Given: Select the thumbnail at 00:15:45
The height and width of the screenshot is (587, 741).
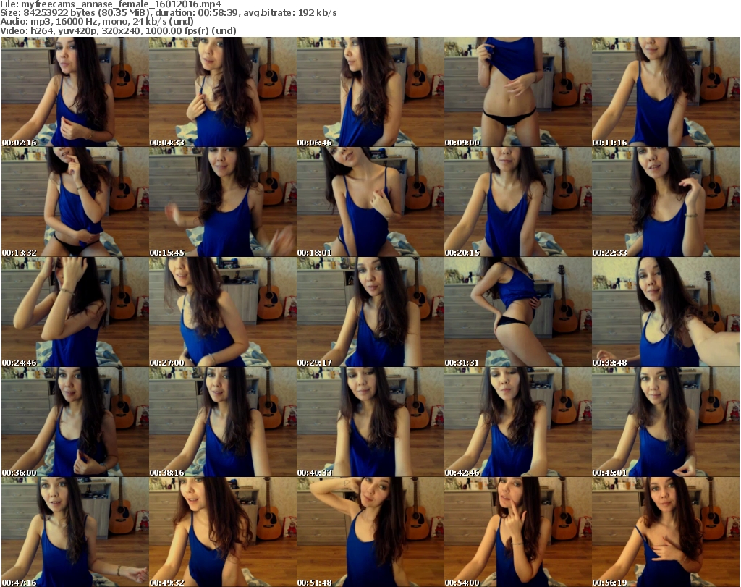Looking at the screenshot, I should [x=223, y=202].
